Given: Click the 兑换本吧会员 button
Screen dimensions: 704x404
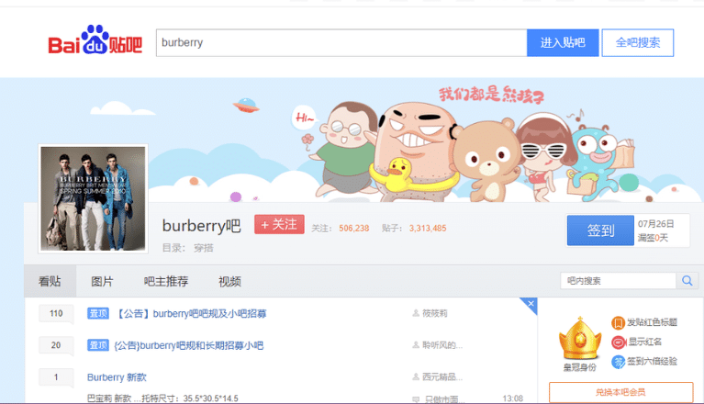Looking at the screenshot, I should (621, 392).
